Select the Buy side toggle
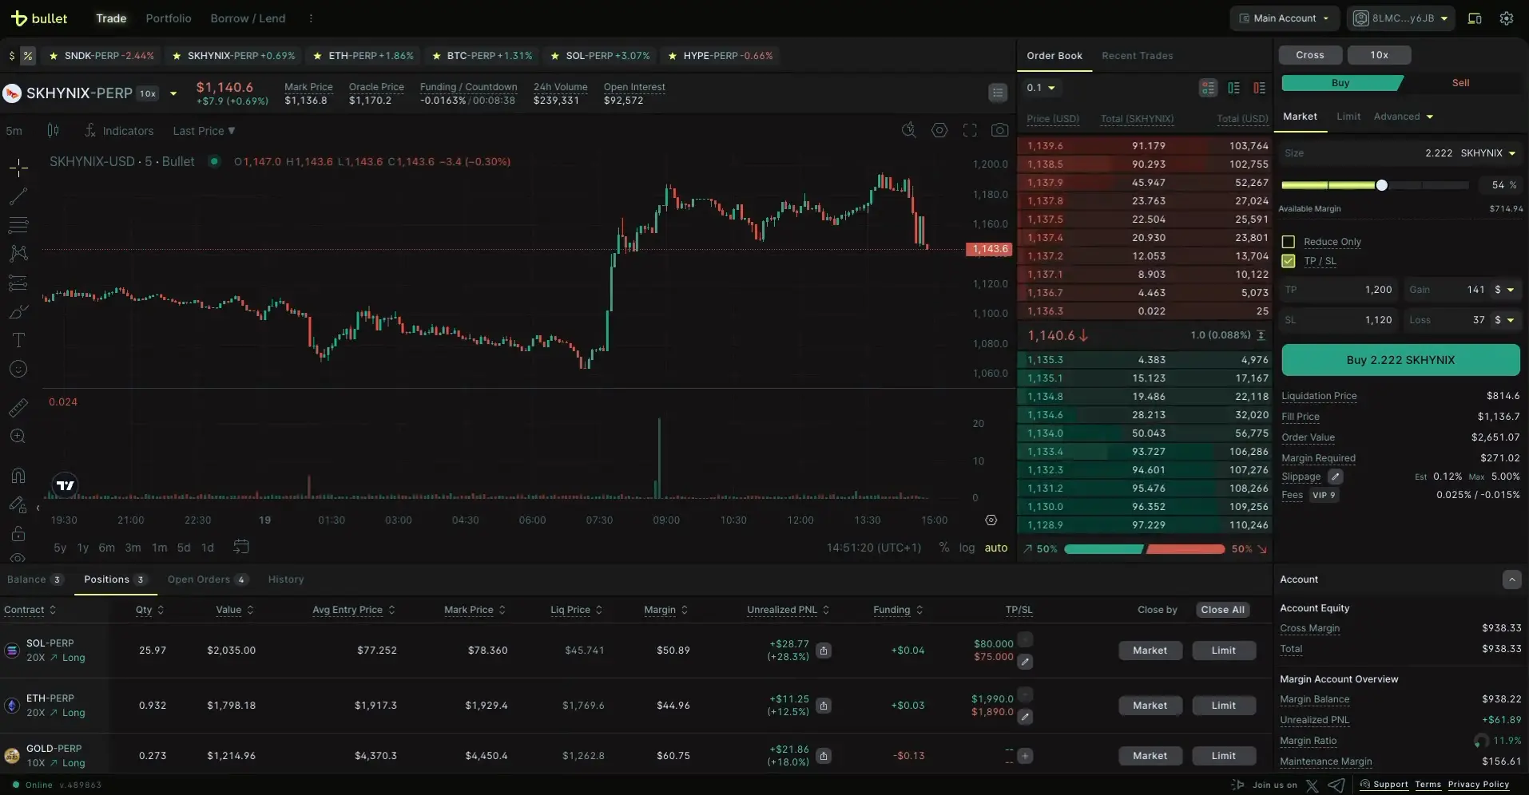Image resolution: width=1529 pixels, height=795 pixels. (1340, 83)
